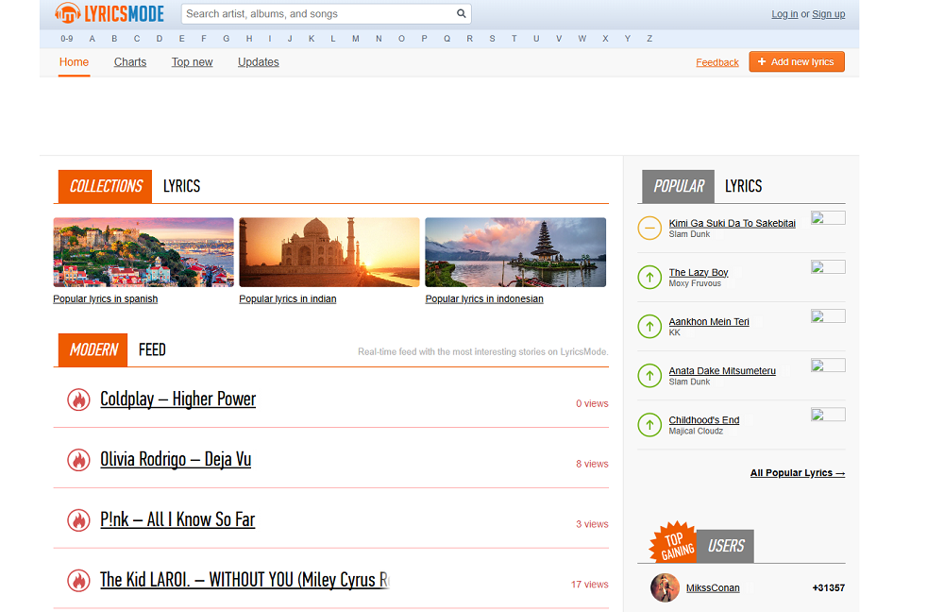
Task: Click the Taj Mahal collection thumbnail
Action: click(329, 252)
